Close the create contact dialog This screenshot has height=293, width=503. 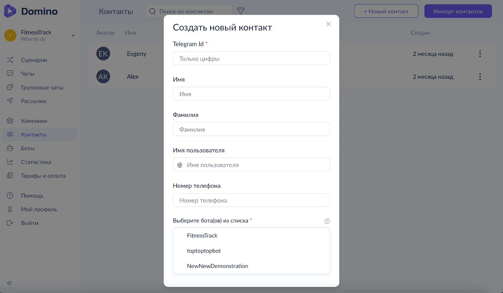pyautogui.click(x=329, y=24)
